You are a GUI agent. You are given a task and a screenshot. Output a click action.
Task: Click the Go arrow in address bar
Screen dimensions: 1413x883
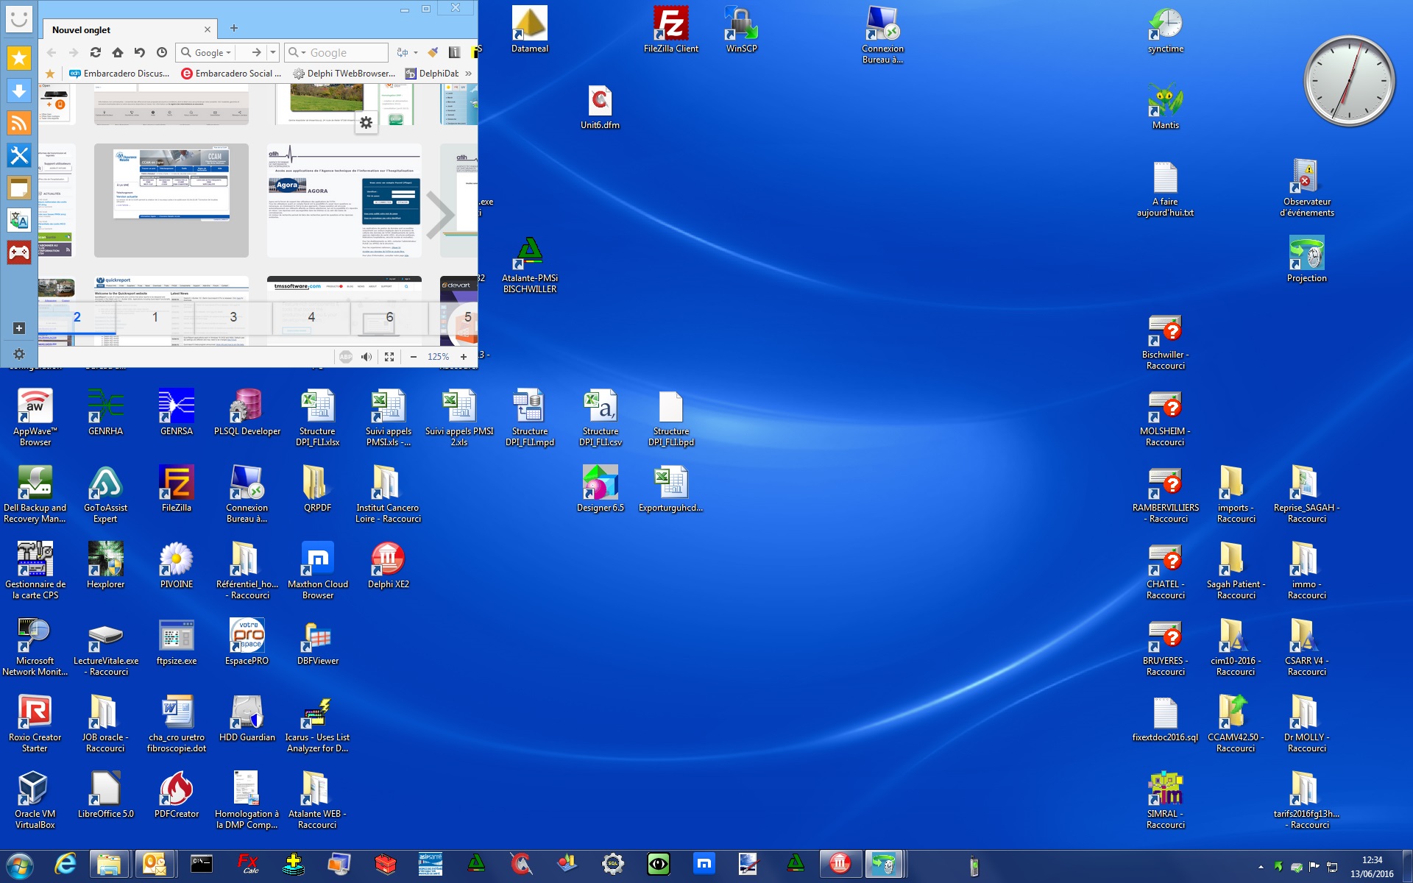click(256, 52)
